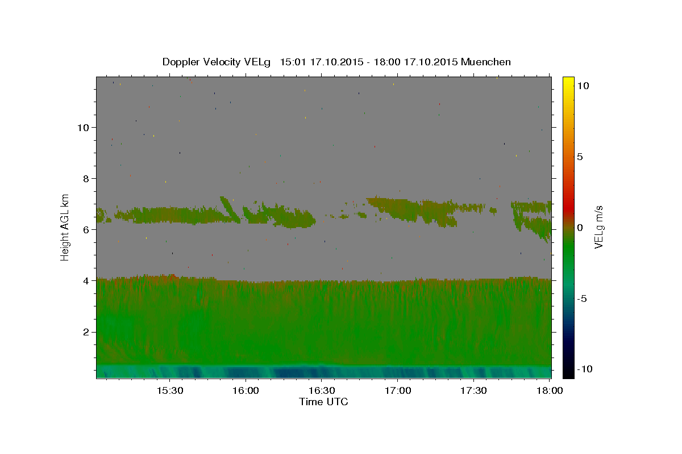Viewport: 682px width, 454px height.
Task: Click the colorbar value label 10
Action: tap(583, 86)
